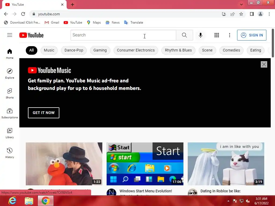Screen dimensions: 275x206
Task: View site info lock icon
Action: pyautogui.click(x=34, y=14)
